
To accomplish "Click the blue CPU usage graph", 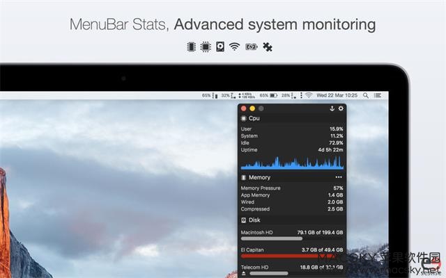I will (x=292, y=163).
